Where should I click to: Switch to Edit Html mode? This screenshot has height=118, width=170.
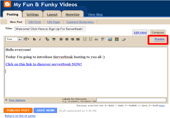[x=140, y=33]
